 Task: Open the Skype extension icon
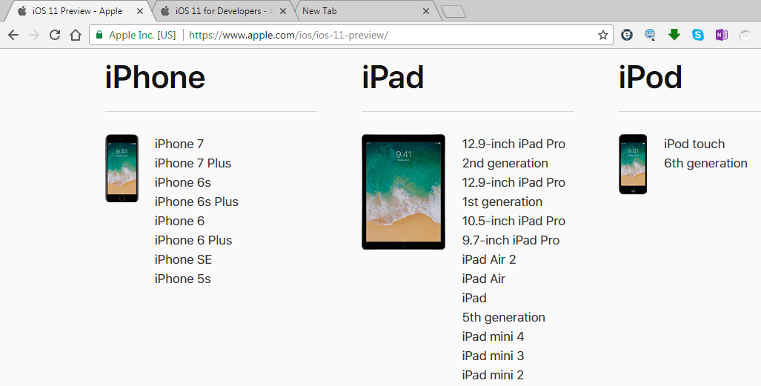[x=698, y=35]
